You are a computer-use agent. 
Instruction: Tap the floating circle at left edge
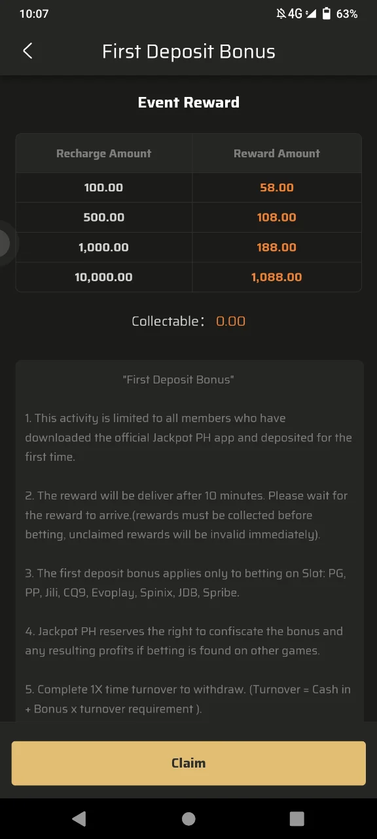[x=5, y=243]
